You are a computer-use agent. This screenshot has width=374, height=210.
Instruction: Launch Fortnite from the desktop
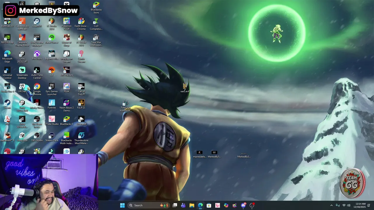pyautogui.click(x=52, y=105)
